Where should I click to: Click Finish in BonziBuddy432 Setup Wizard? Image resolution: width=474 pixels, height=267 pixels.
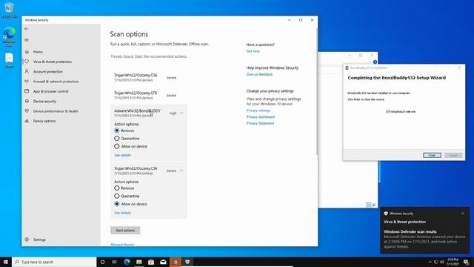point(432,155)
